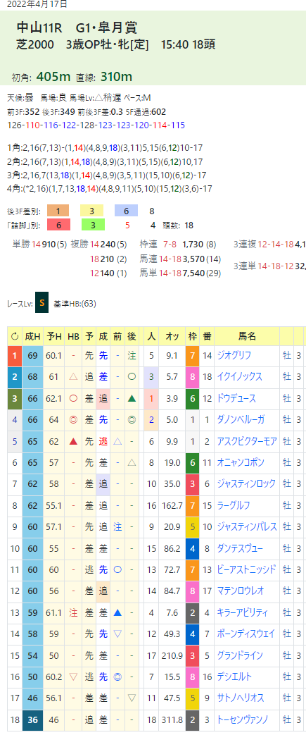Click the race title 中山11R G1・皐月賞
The width and height of the screenshot is (306, 735).
point(77,28)
